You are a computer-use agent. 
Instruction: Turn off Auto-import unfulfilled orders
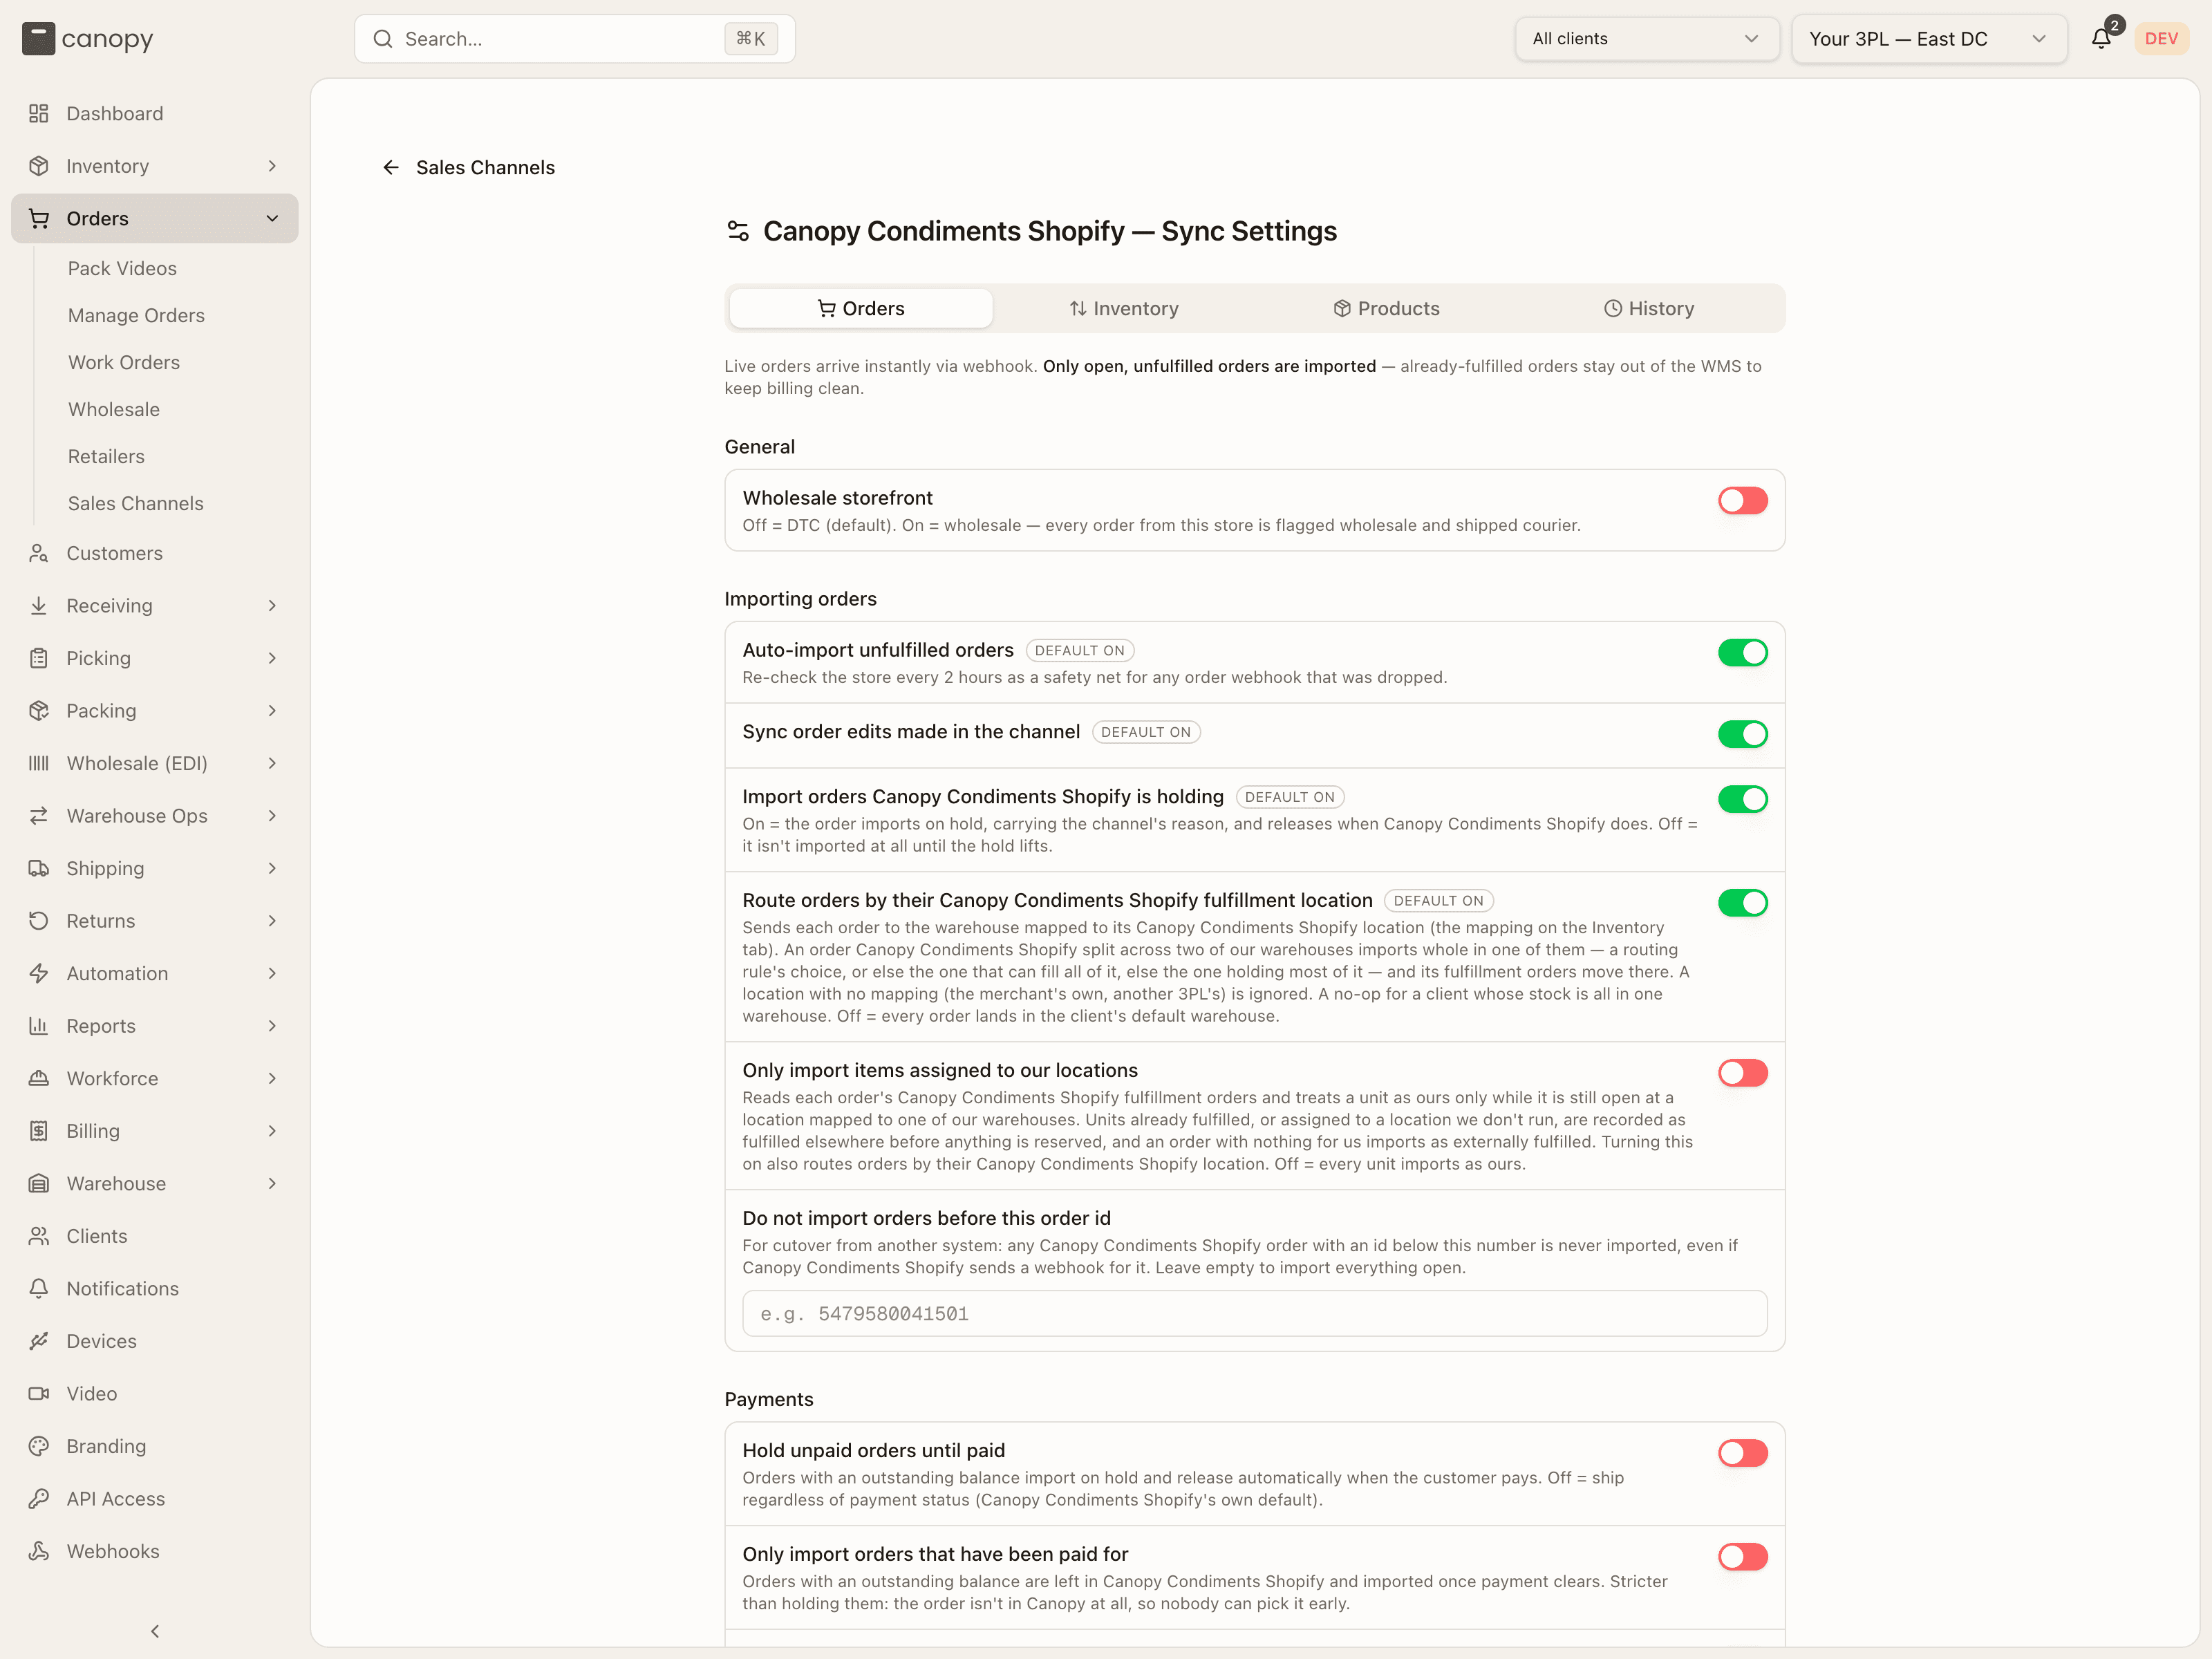(x=1742, y=652)
